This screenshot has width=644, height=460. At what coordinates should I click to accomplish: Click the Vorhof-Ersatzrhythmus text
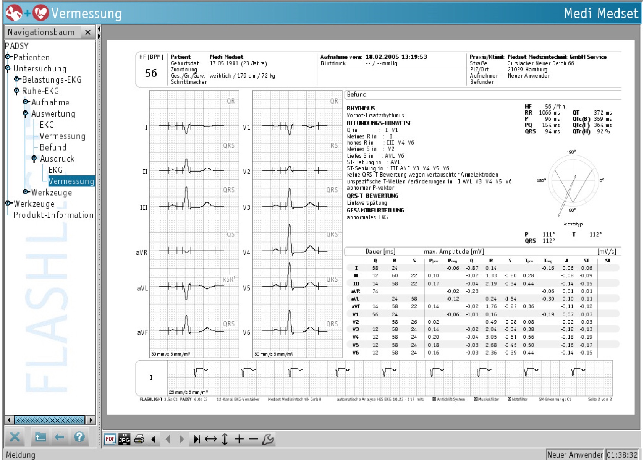tap(375, 115)
